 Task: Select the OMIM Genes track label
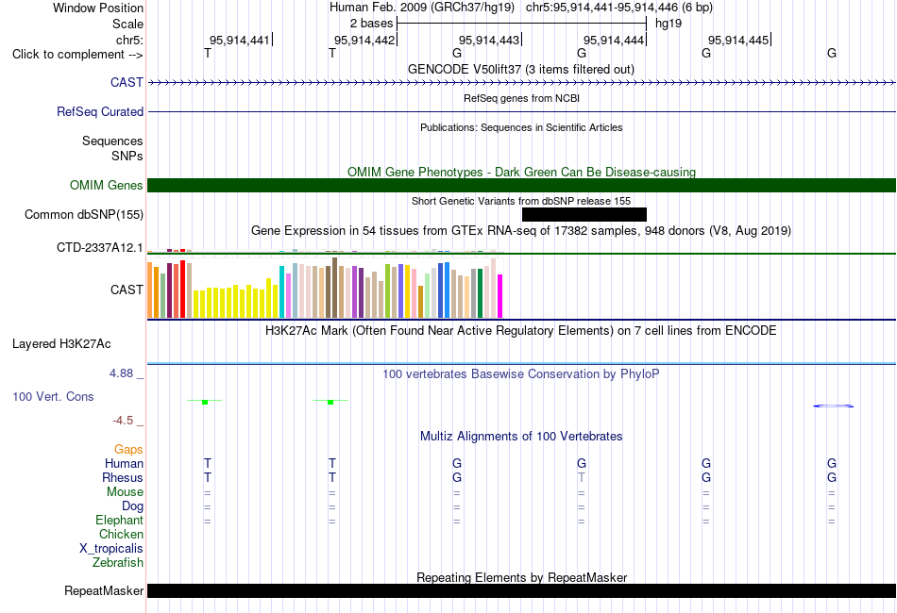click(x=106, y=185)
